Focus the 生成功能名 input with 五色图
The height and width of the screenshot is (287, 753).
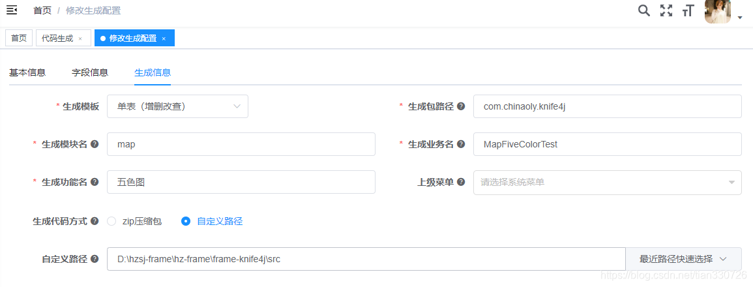pos(241,182)
